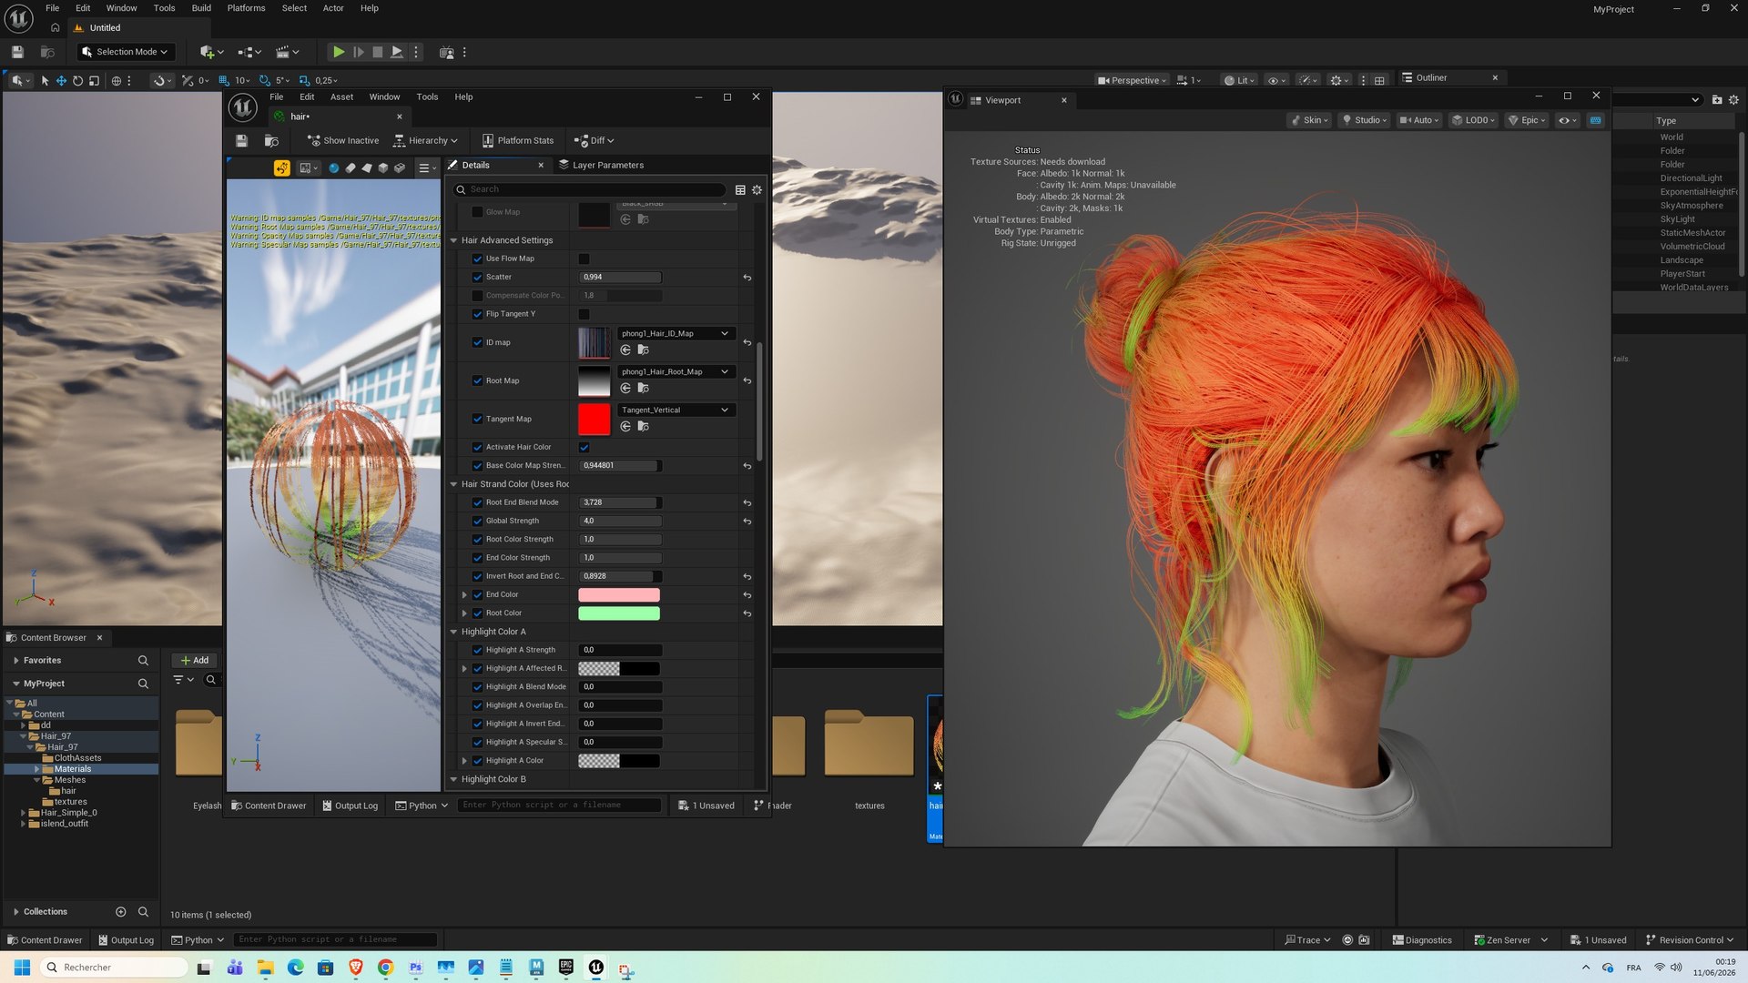
Task: Collapse Hair Advanced Settings section
Action: [x=454, y=240]
